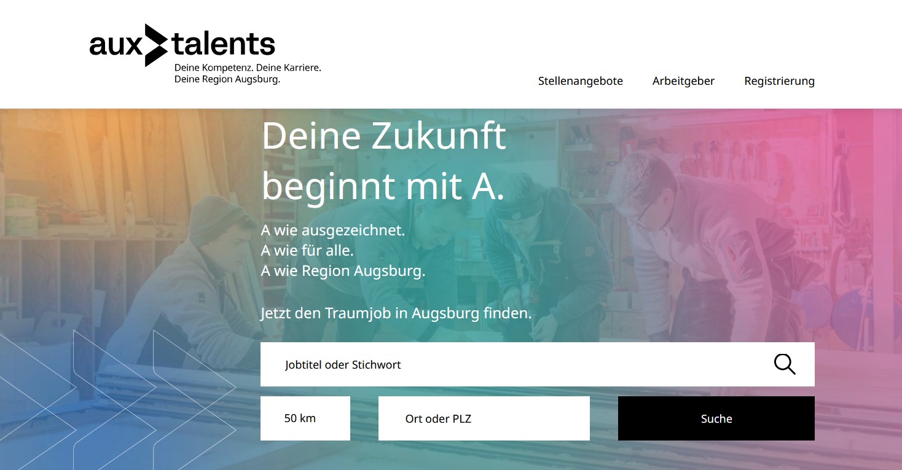Viewport: 902px width, 470px height.
Task: Click "Jetzt den Traumjob in Augsburg finden."
Action: (396, 313)
